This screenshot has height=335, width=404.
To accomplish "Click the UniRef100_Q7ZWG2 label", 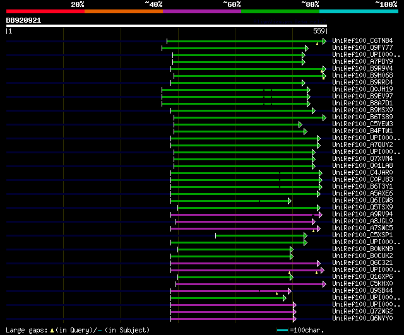I will [x=362, y=312].
